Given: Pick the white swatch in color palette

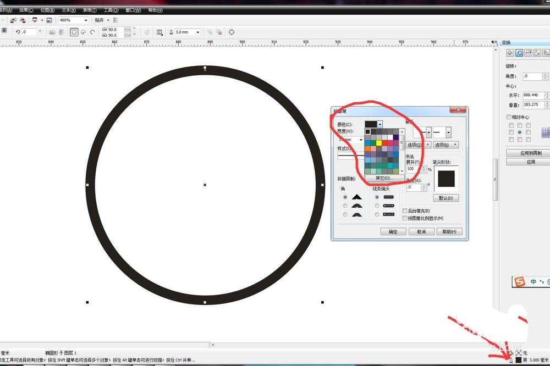Looking at the screenshot, I should click(390, 137).
